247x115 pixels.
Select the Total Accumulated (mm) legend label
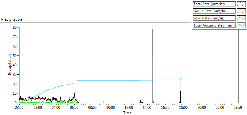(x=214, y=25)
